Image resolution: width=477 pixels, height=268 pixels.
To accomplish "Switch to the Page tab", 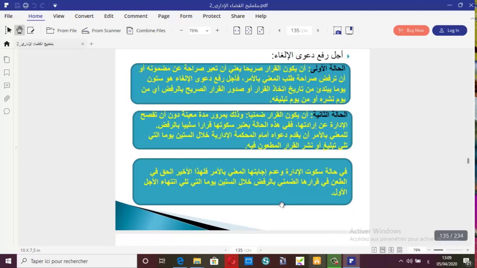I will 164,16.
